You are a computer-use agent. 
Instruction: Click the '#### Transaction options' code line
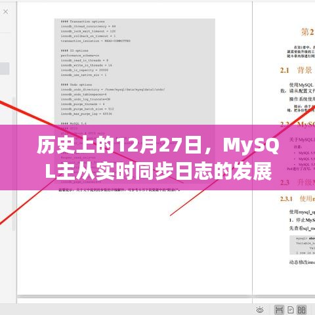(x=83, y=22)
